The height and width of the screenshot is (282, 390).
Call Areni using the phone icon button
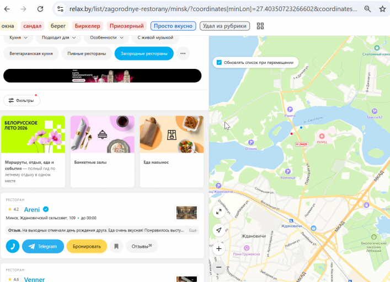click(13, 246)
